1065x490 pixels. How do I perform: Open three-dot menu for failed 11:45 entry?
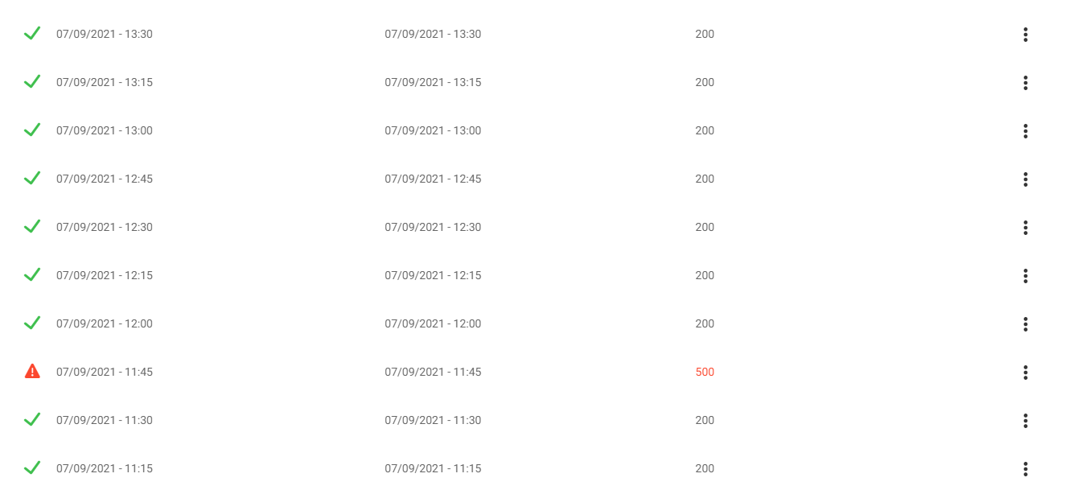1025,373
